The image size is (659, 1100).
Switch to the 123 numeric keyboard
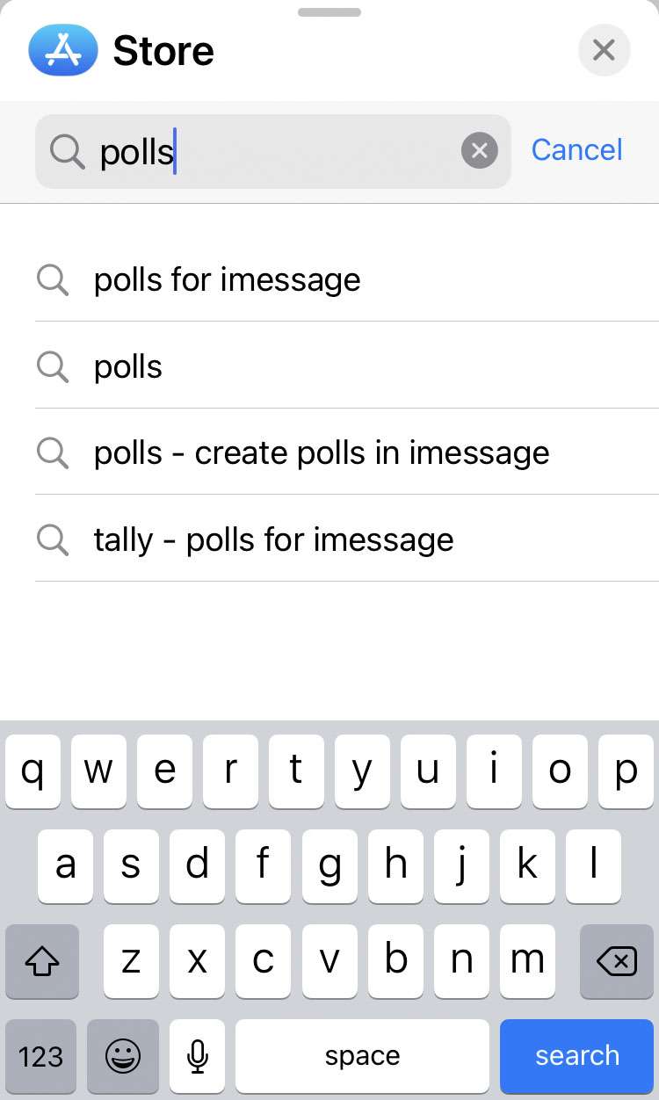[x=40, y=1055]
